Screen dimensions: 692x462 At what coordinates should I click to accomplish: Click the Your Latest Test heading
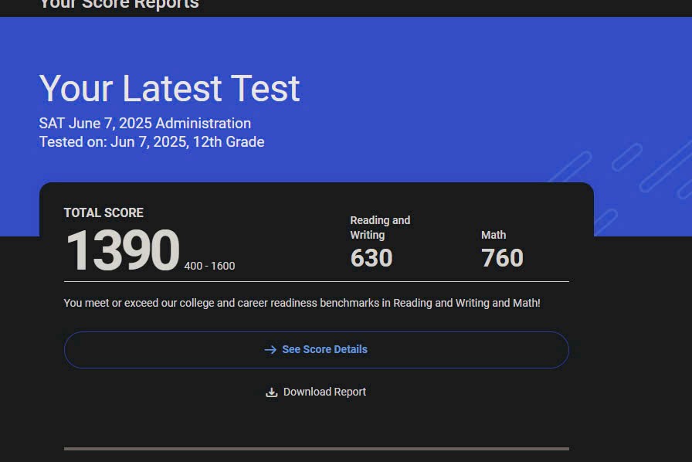coord(170,89)
